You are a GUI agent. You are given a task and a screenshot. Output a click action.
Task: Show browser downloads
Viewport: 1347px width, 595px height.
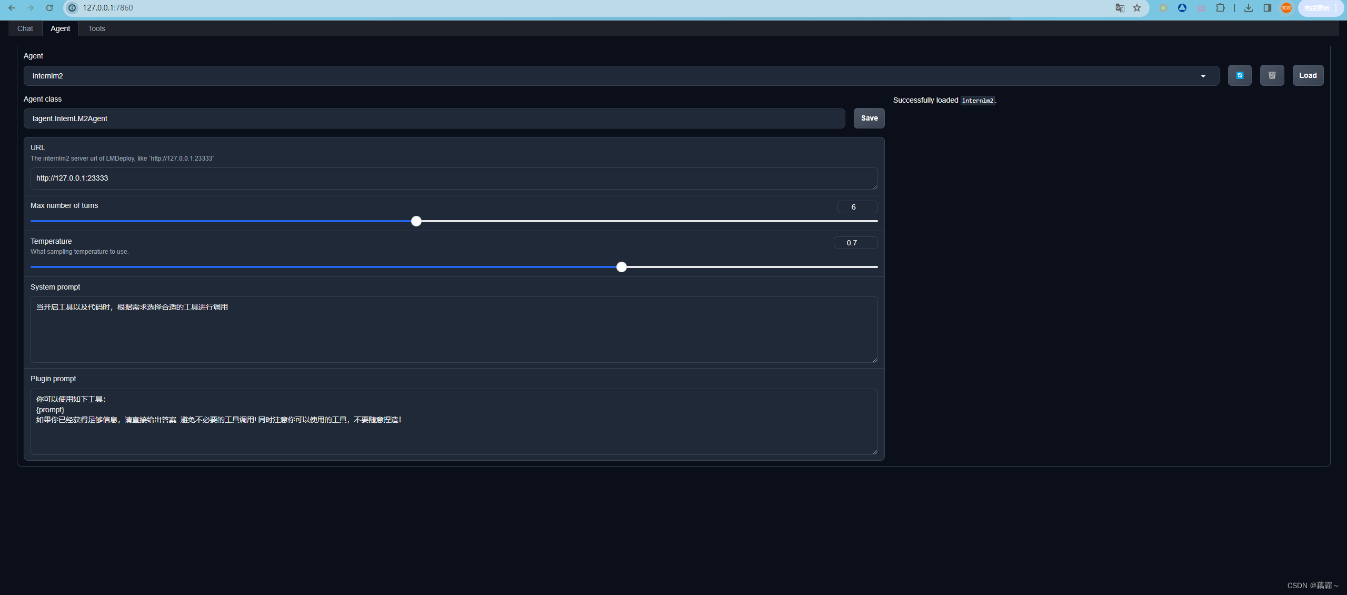click(1248, 8)
